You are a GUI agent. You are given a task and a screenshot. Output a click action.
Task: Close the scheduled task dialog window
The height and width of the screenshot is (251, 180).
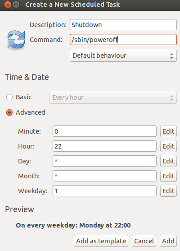pos(8,5)
